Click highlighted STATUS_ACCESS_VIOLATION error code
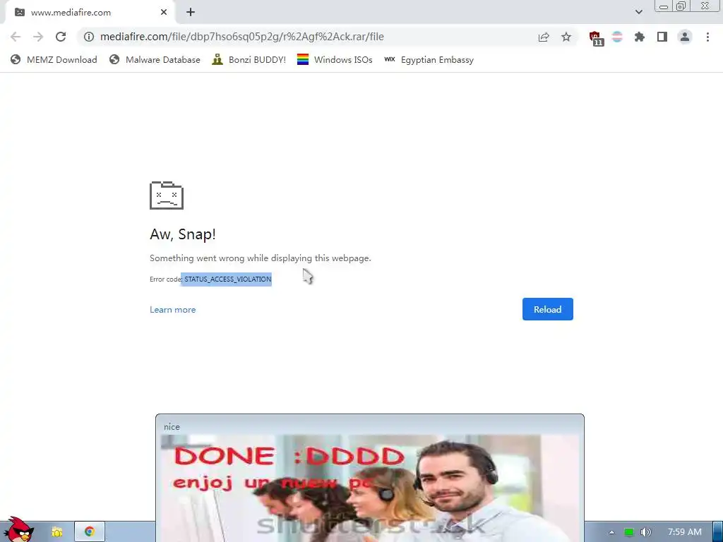 pos(227,279)
